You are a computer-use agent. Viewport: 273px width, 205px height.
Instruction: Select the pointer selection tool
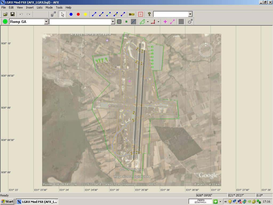pos(62,14)
